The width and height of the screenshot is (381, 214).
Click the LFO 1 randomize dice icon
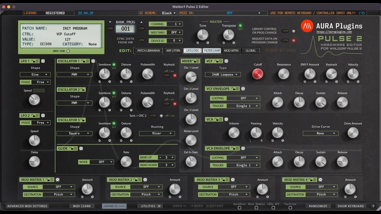[x=43, y=61]
